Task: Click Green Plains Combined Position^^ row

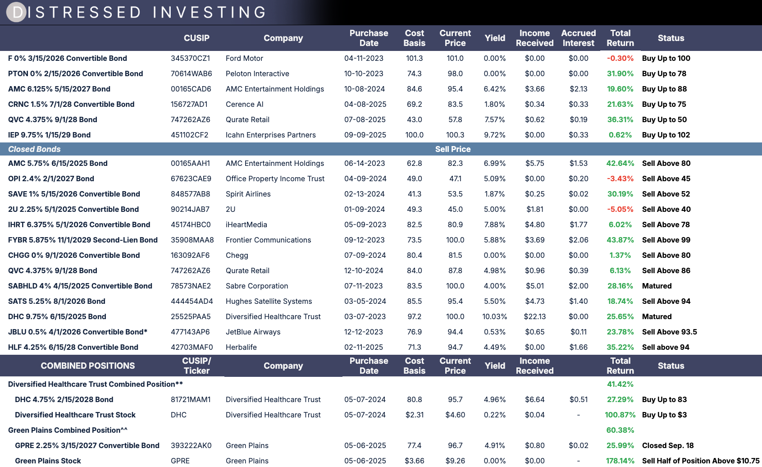Action: (x=68, y=430)
